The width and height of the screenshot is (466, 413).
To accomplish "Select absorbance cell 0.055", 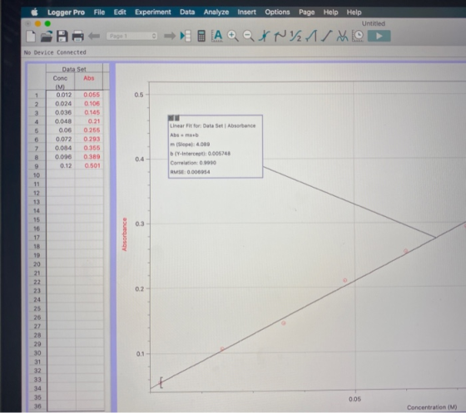I will pyautogui.click(x=89, y=95).
